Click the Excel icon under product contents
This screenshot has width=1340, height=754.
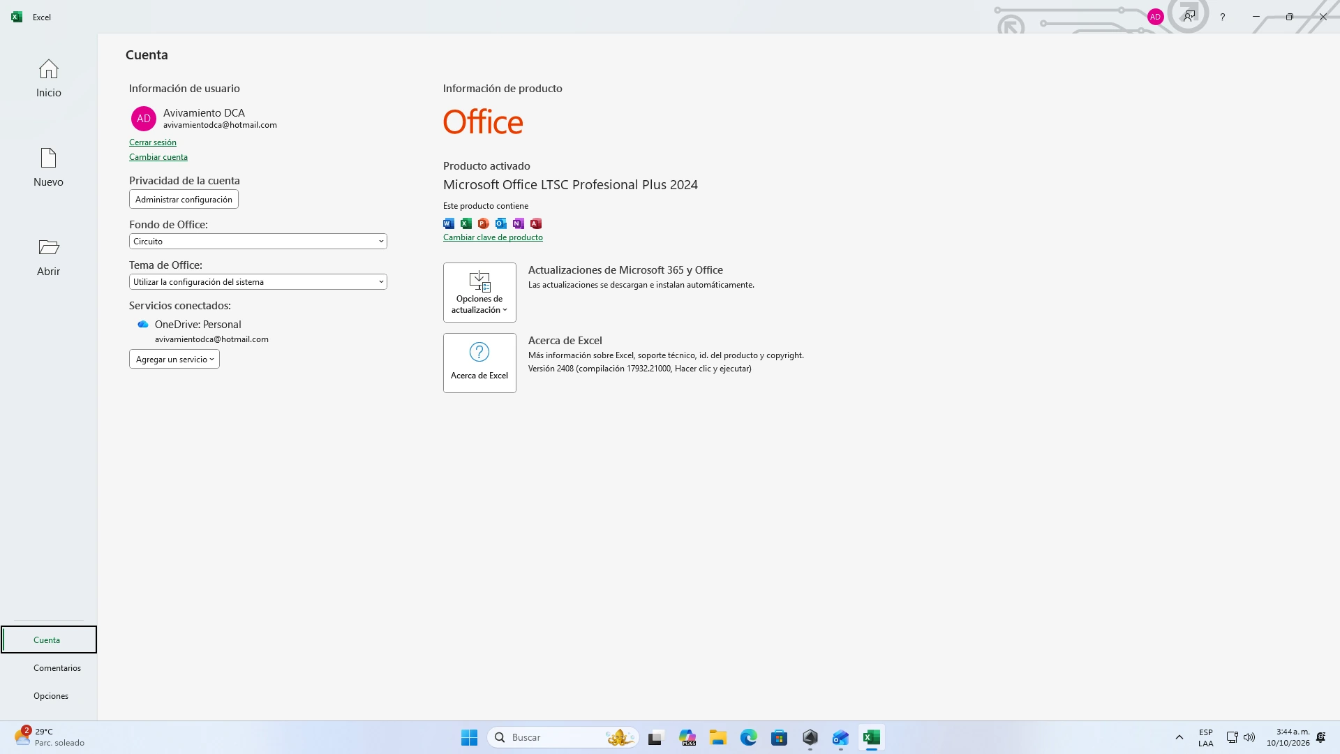tap(466, 223)
